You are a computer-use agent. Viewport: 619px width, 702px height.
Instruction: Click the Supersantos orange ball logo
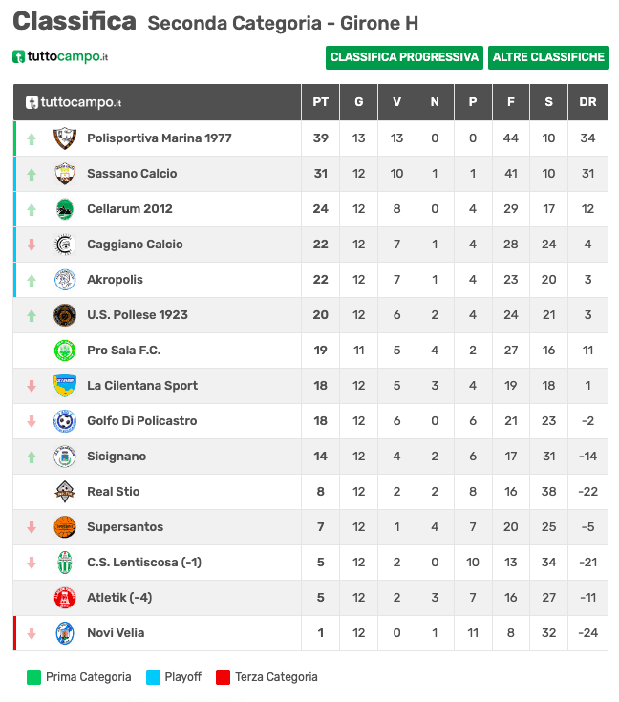pos(65,527)
